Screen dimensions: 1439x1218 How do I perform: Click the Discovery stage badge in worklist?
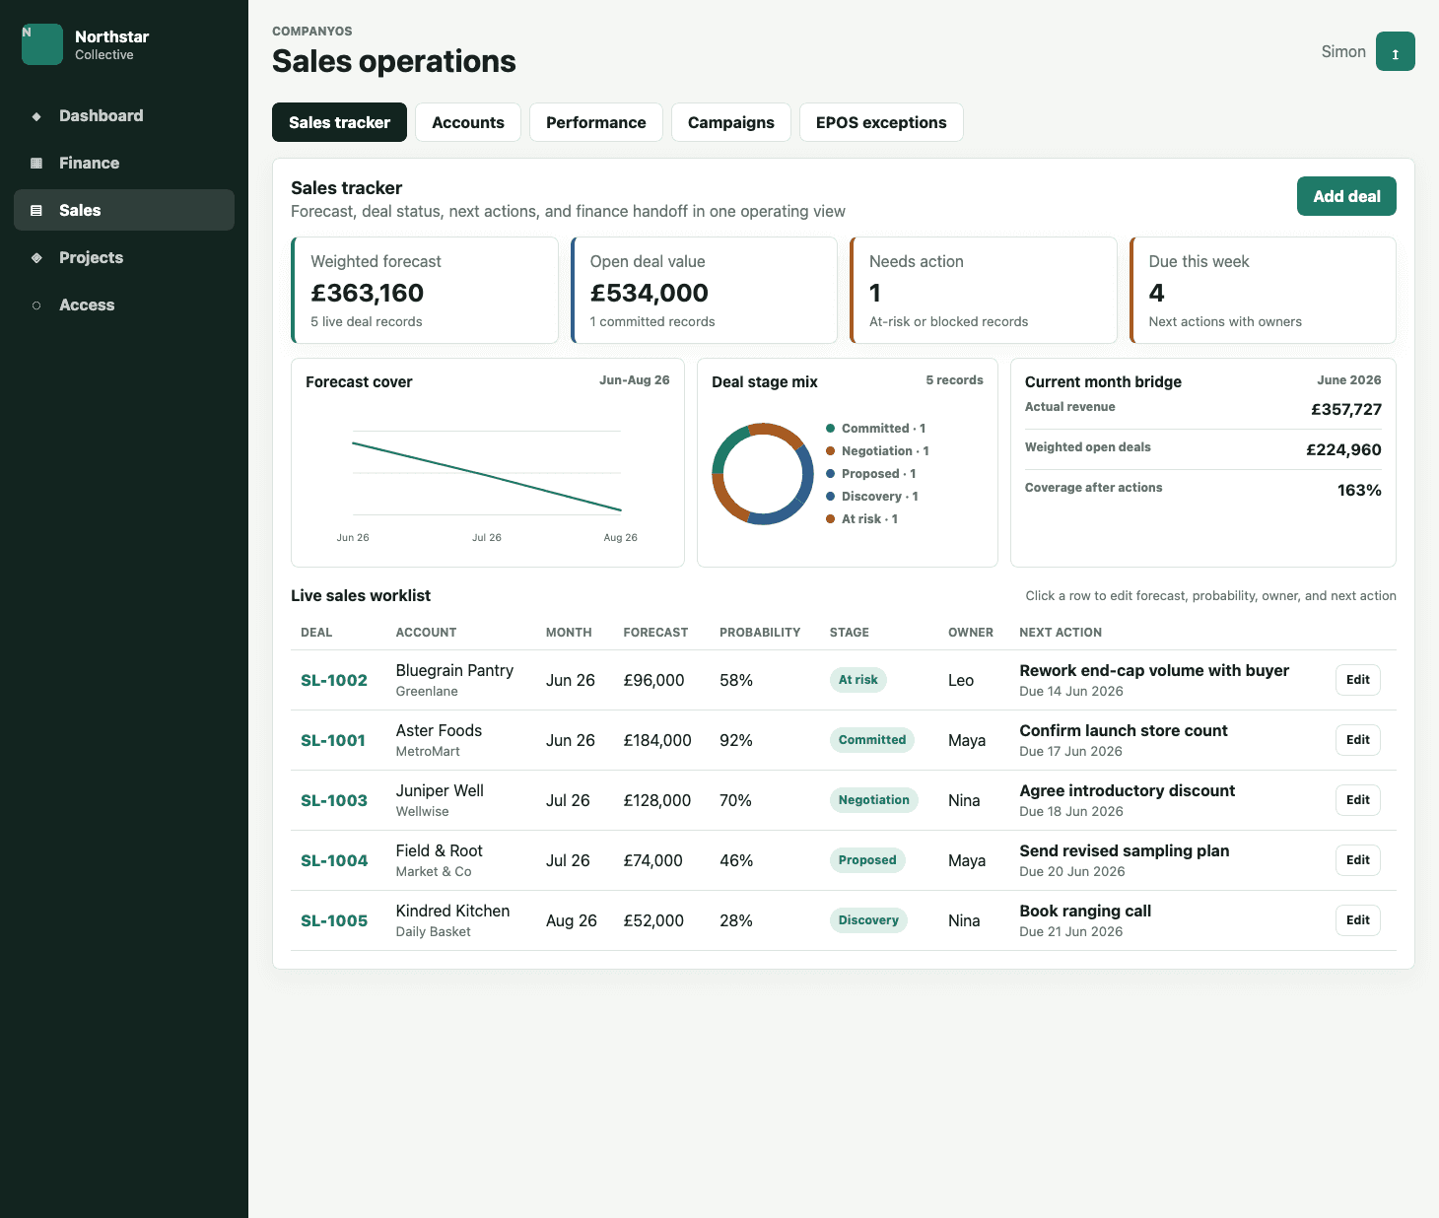[868, 920]
